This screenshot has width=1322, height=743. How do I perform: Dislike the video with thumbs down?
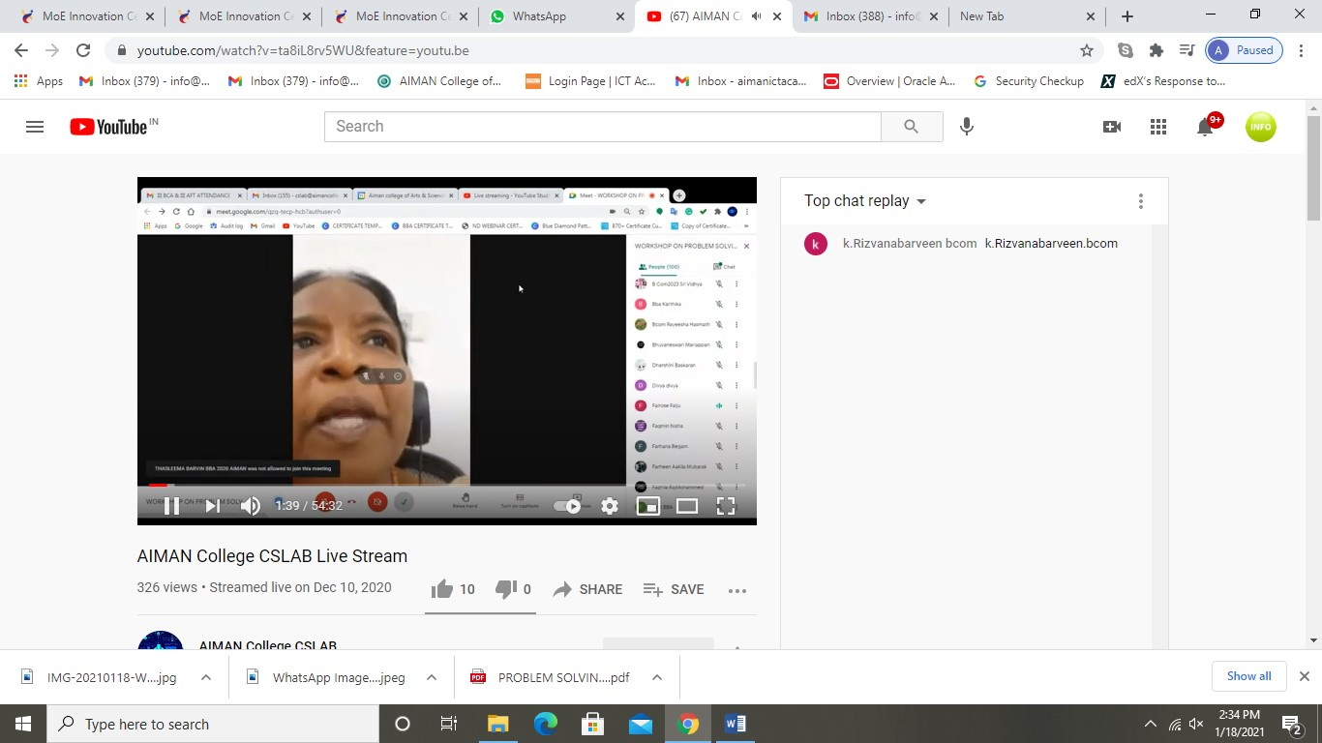pyautogui.click(x=513, y=589)
